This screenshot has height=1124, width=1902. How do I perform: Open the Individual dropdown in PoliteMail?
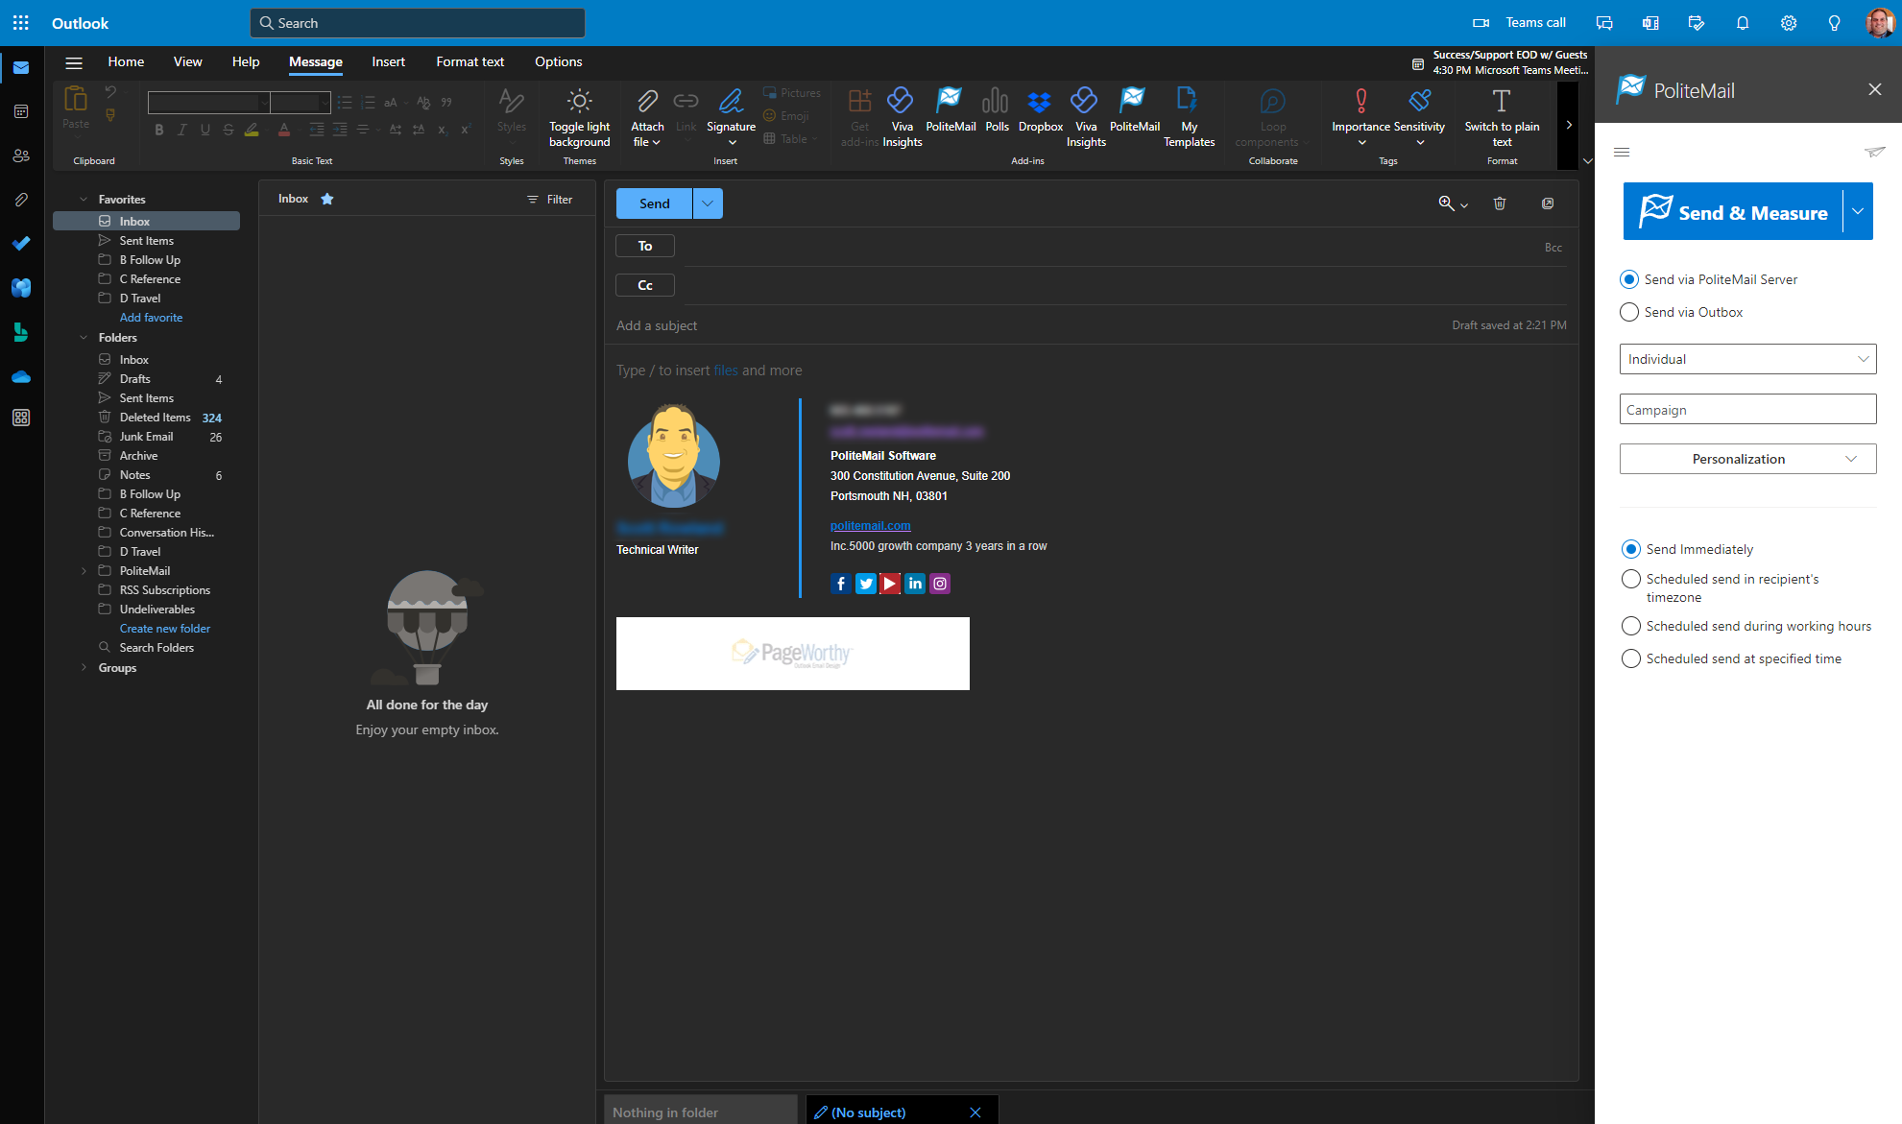pyautogui.click(x=1747, y=359)
